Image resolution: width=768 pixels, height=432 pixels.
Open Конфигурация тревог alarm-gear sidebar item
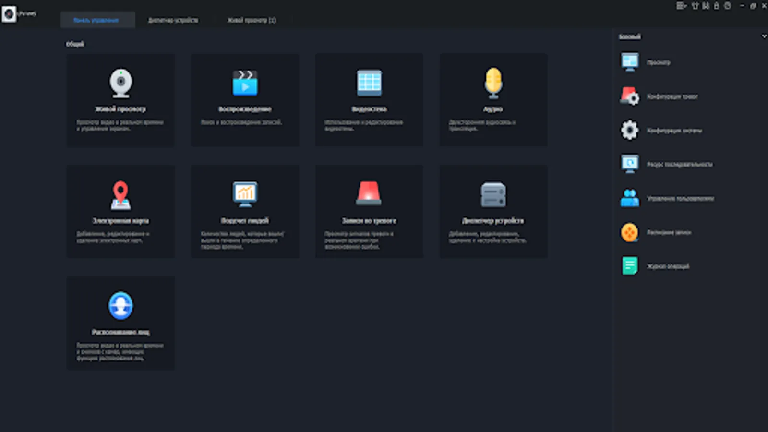(x=659, y=96)
